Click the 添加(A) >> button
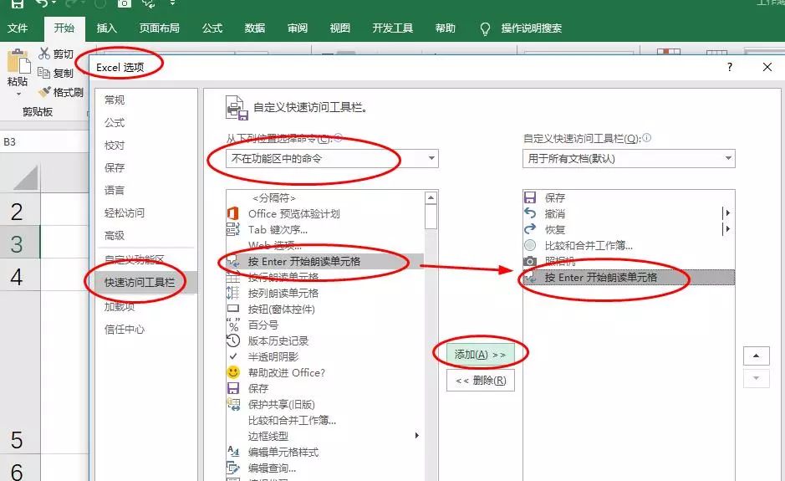Screen dimensions: 785x481 click(480, 355)
